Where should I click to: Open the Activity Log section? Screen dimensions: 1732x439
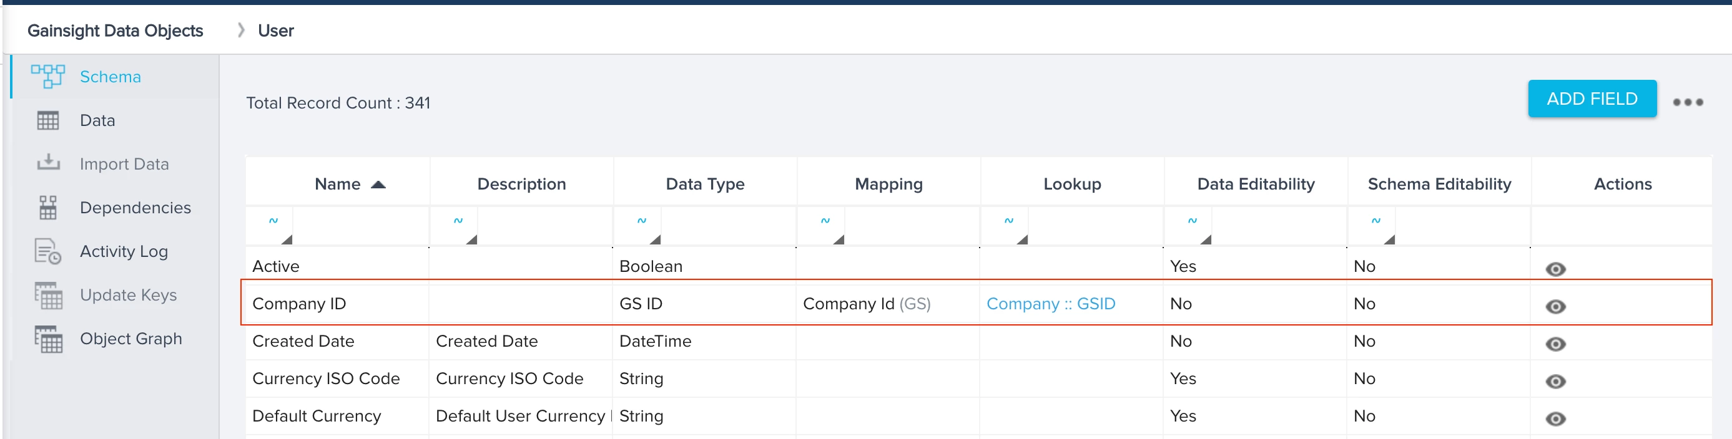click(115, 252)
